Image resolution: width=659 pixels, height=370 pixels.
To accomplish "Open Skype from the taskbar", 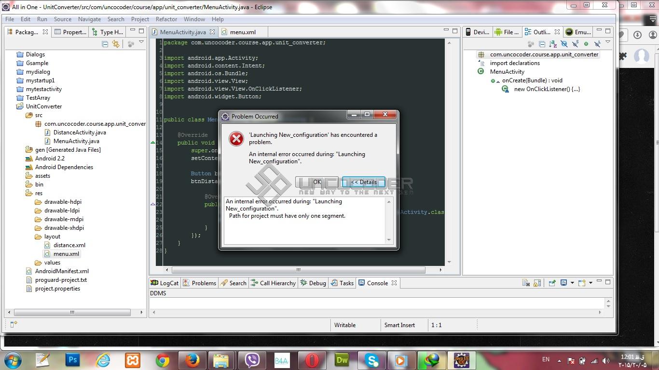I will (x=372, y=360).
